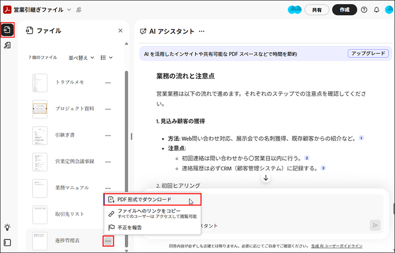Image resolution: width=395 pixels, height=253 pixels.
Task: Click the send arrow in AI chat box
Action: 375,225
